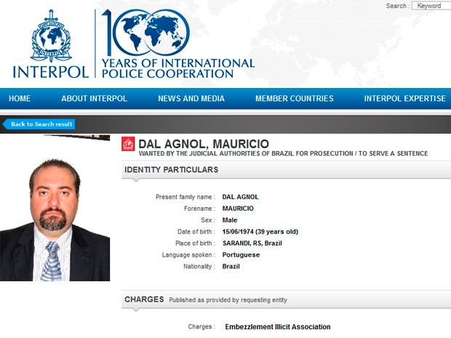This screenshot has width=451, height=338.
Task: Open the HOME navigation item
Action: click(x=20, y=99)
